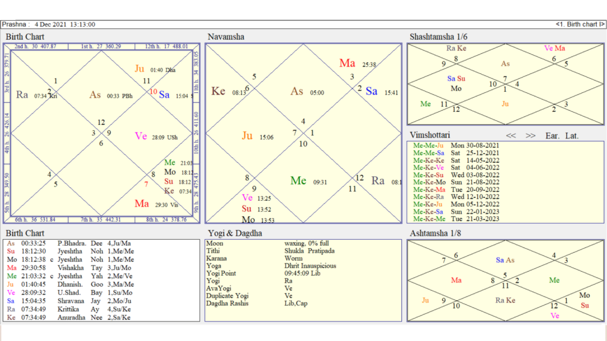The image size is (607, 341).
Task: Click 'Me' 09:31 in the Navamsha chart
Action: (x=299, y=181)
